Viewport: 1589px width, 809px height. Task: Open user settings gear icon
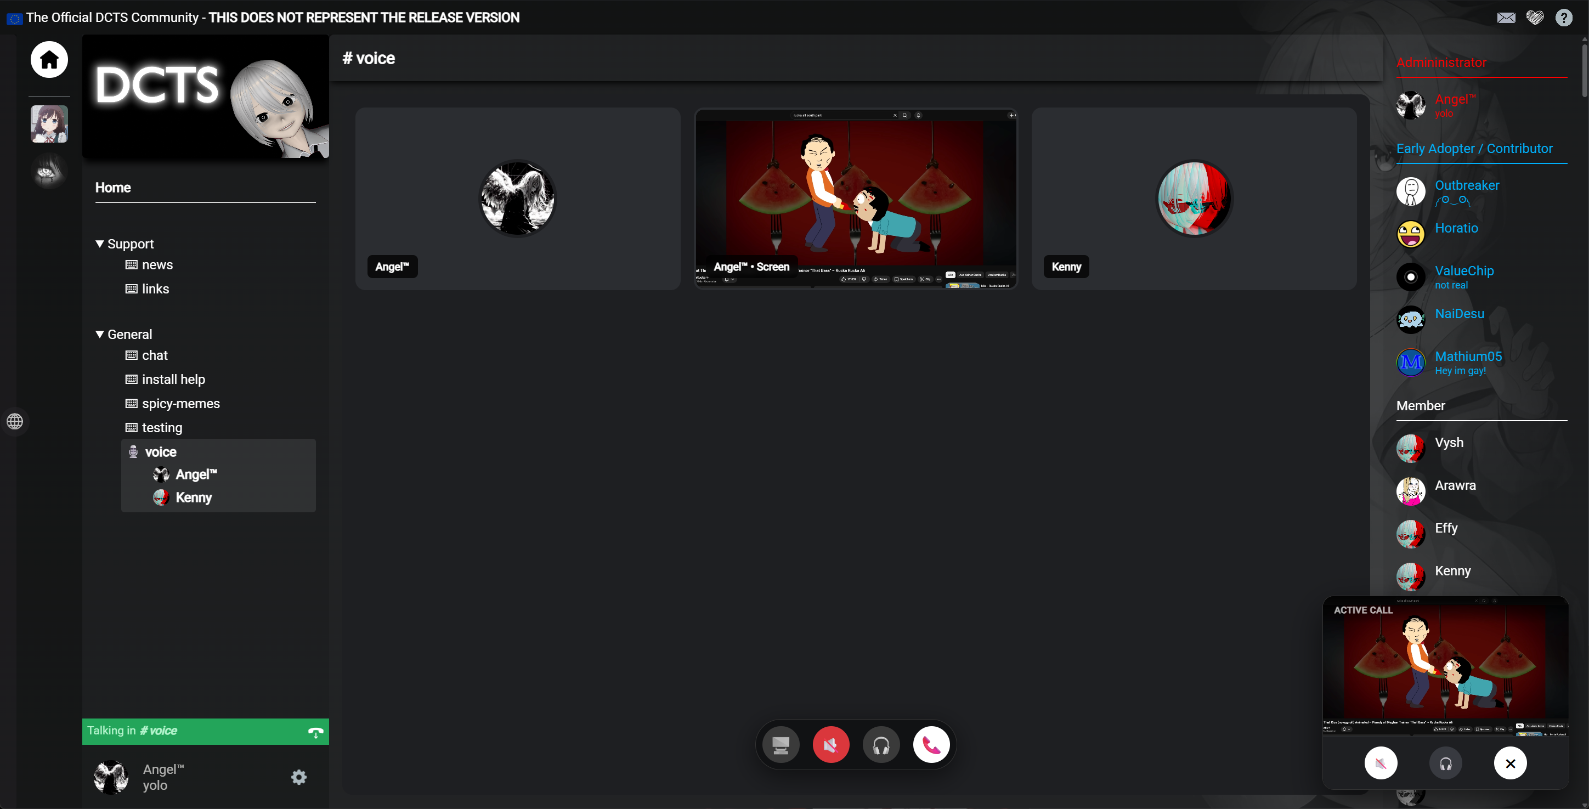tap(298, 777)
